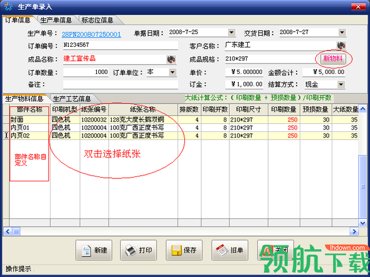This screenshot has height=277, width=370.
Task: Click the 客户名称 field showing 广东建工
Action: [x=281, y=45]
